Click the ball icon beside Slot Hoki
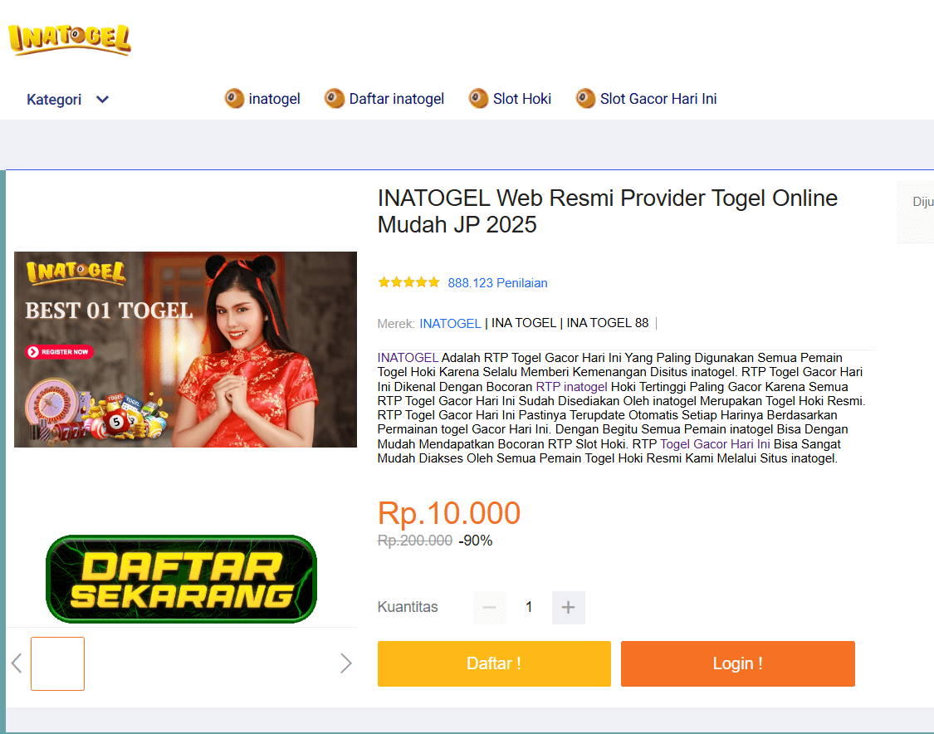 click(478, 98)
